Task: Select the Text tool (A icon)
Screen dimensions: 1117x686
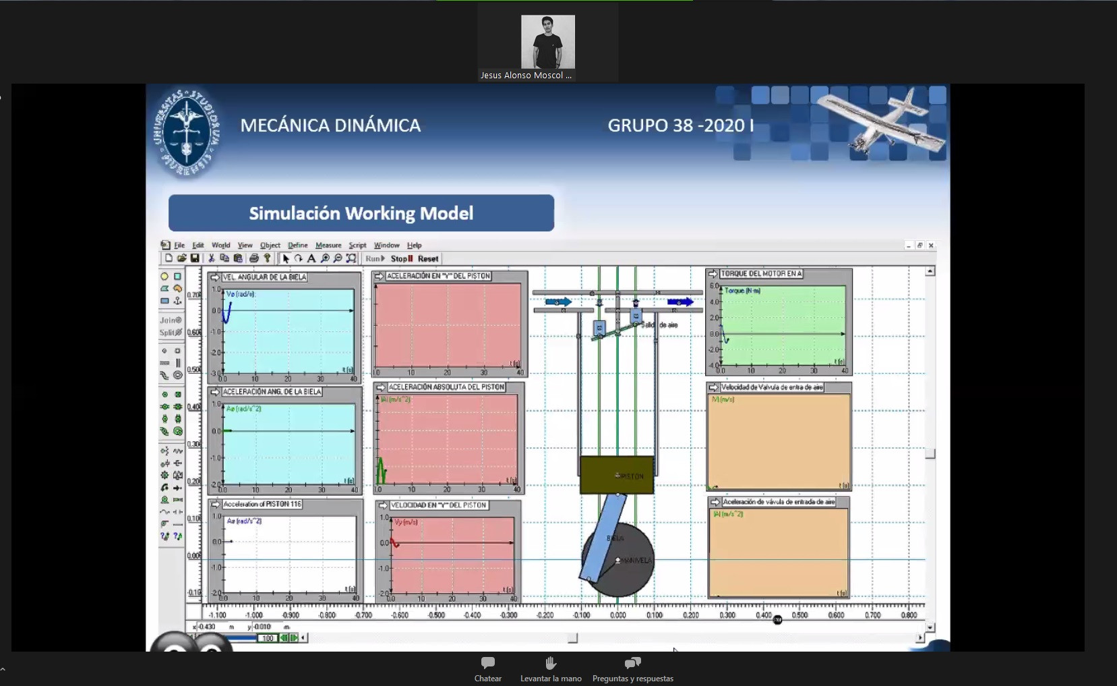Action: [x=311, y=258]
